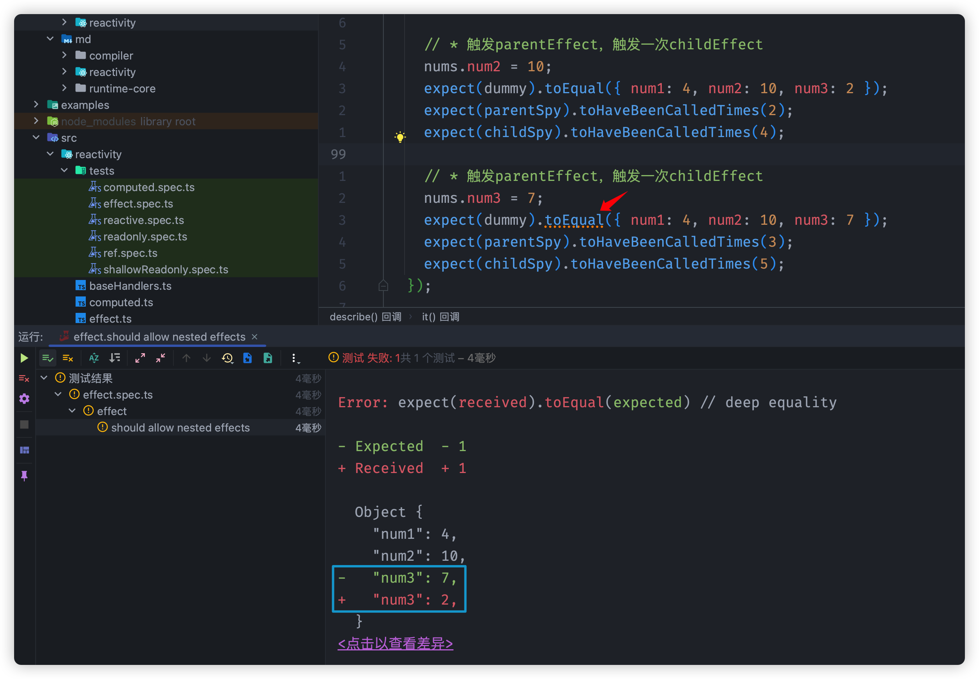Click it() 回调 breadcrumb
Image resolution: width=979 pixels, height=679 pixels.
[x=441, y=317]
